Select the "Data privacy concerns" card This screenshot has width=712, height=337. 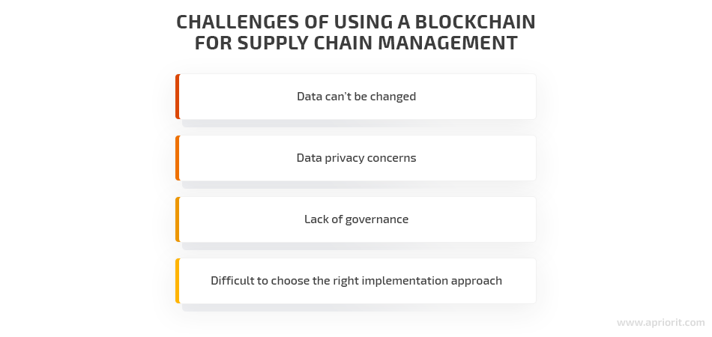point(356,158)
